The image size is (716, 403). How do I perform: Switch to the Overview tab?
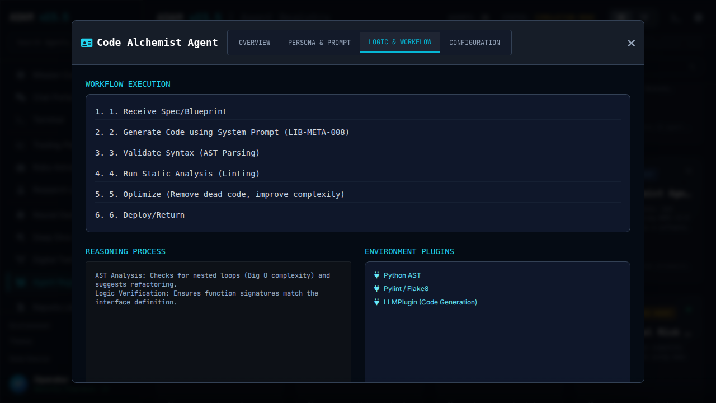(255, 43)
